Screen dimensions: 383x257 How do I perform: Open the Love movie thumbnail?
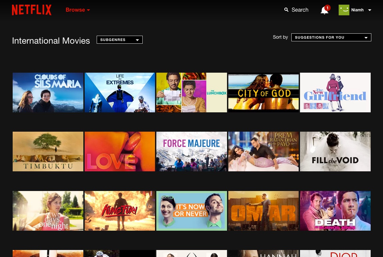point(120,151)
